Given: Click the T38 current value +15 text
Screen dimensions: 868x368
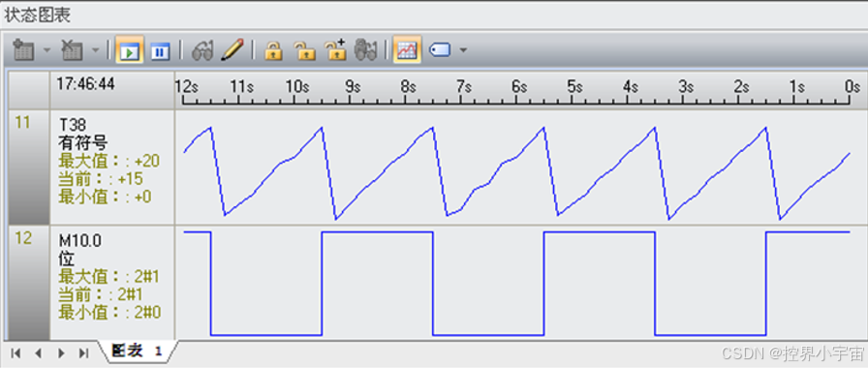Looking at the screenshot, I should [x=101, y=179].
